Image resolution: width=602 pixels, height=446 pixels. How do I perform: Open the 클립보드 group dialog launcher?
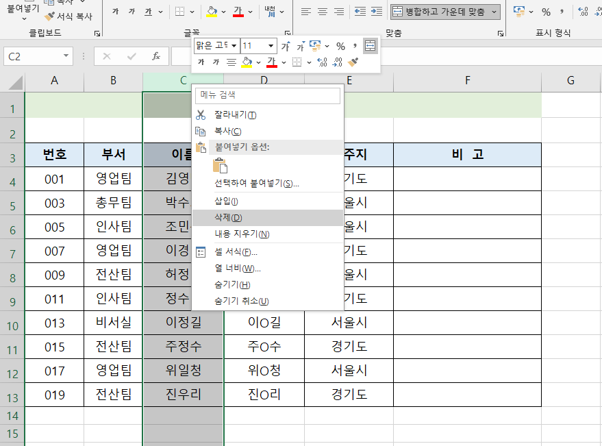pos(97,34)
